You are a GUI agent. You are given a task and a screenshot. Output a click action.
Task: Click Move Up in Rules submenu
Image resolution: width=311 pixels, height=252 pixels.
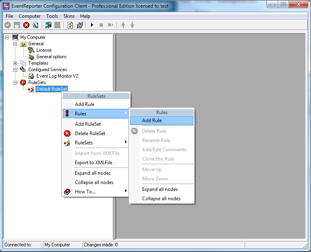click(x=162, y=169)
